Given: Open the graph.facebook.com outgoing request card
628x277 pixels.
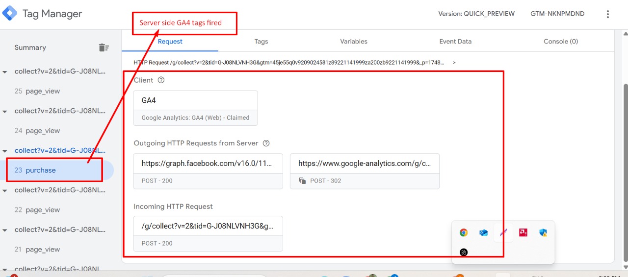Looking at the screenshot, I should (x=208, y=171).
